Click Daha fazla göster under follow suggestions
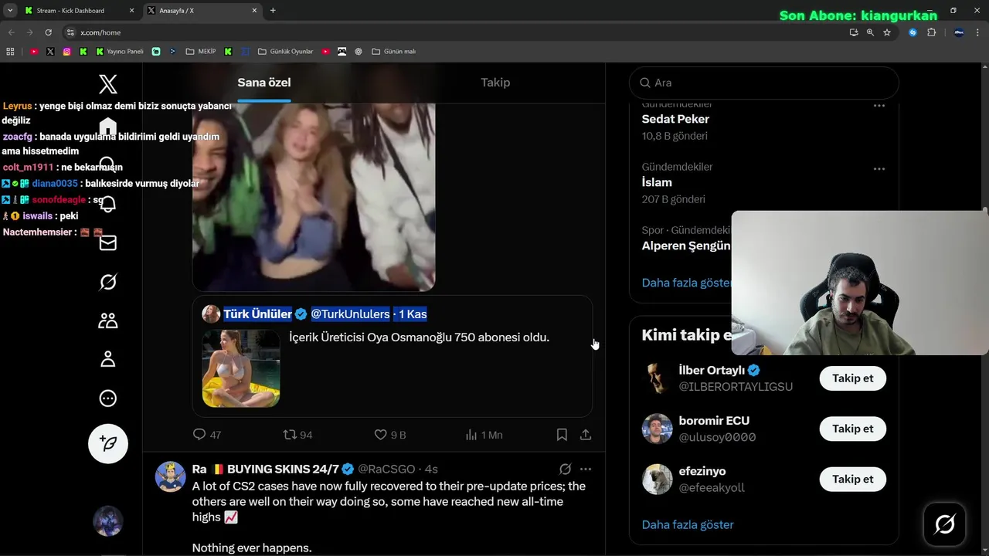 click(x=688, y=524)
